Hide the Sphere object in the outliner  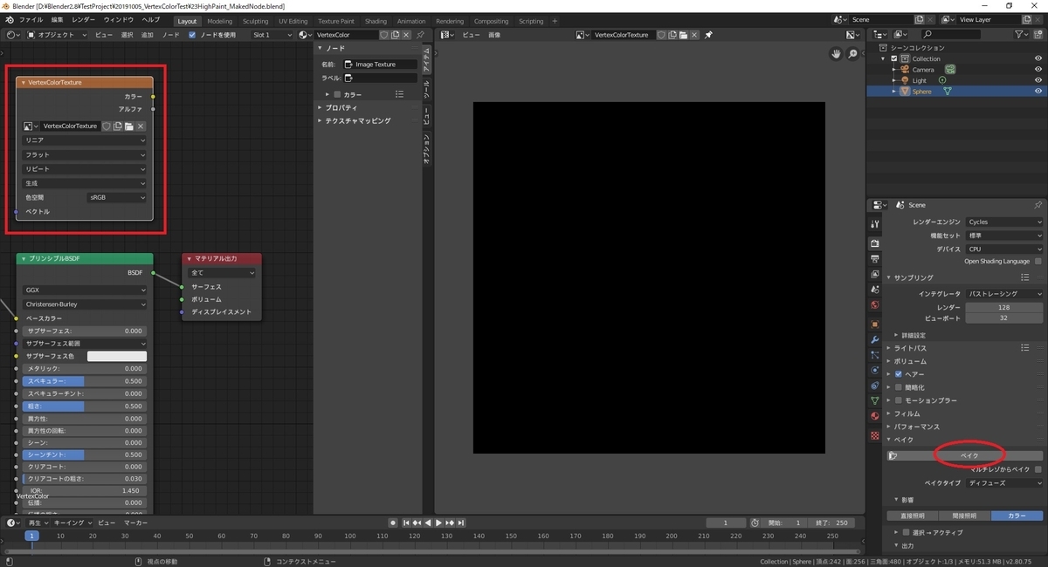pyautogui.click(x=1038, y=91)
